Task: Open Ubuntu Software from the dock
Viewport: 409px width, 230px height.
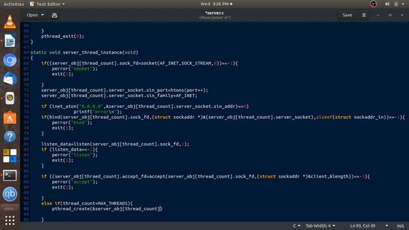Action: [10, 118]
